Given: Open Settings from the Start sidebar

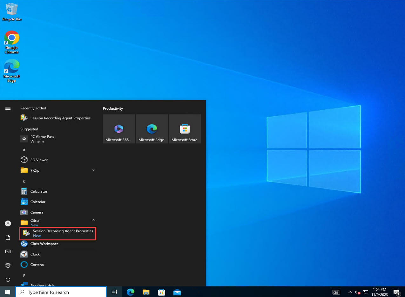Looking at the screenshot, I should [x=8, y=265].
